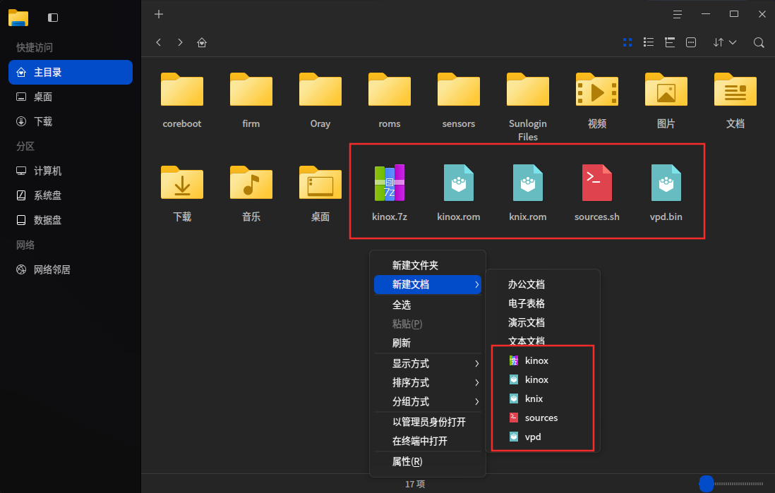Select the sources.sh script file icon
775x493 pixels.
coord(597,183)
